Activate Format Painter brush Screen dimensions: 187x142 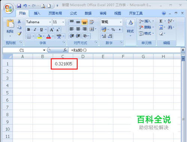[19, 33]
